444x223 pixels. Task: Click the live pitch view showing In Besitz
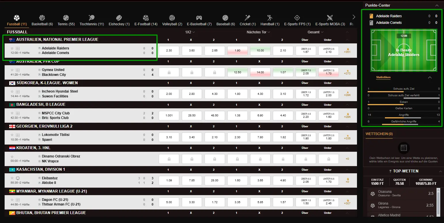[404, 50]
